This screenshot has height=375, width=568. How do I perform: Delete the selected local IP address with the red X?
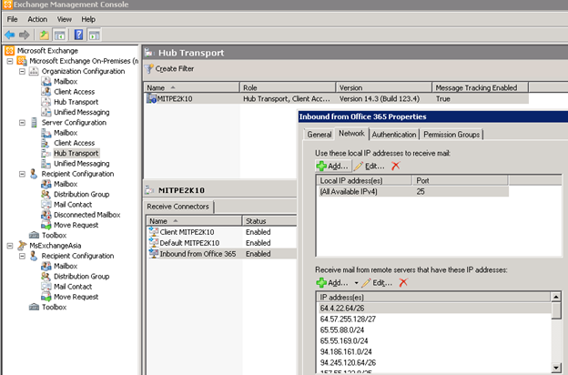[396, 166]
